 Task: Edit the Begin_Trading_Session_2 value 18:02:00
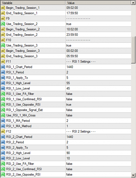pos(72,29)
